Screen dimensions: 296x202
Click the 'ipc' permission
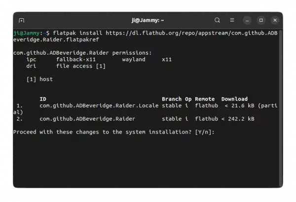(32, 60)
